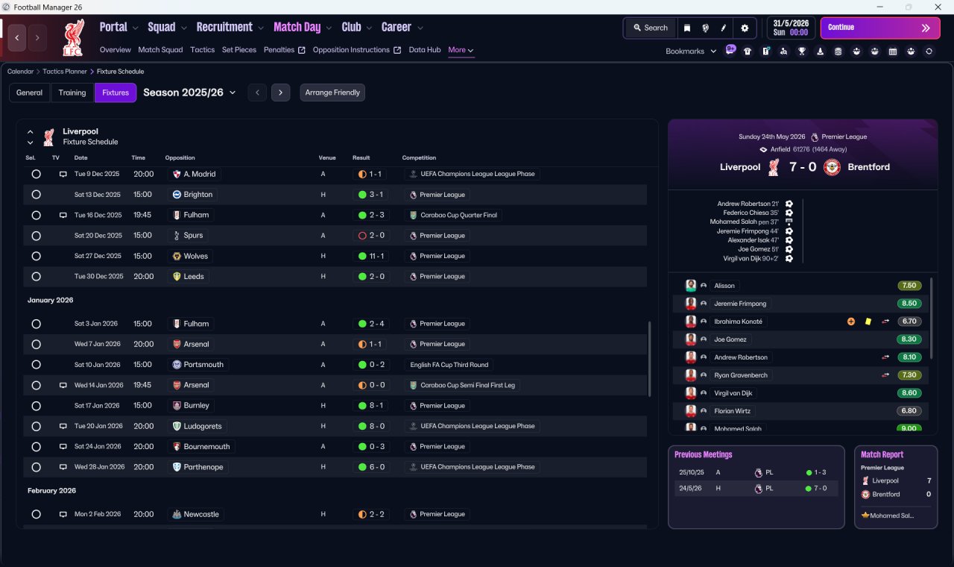Open the Season 2025/26 dropdown
The image size is (954, 567).
[x=189, y=93]
